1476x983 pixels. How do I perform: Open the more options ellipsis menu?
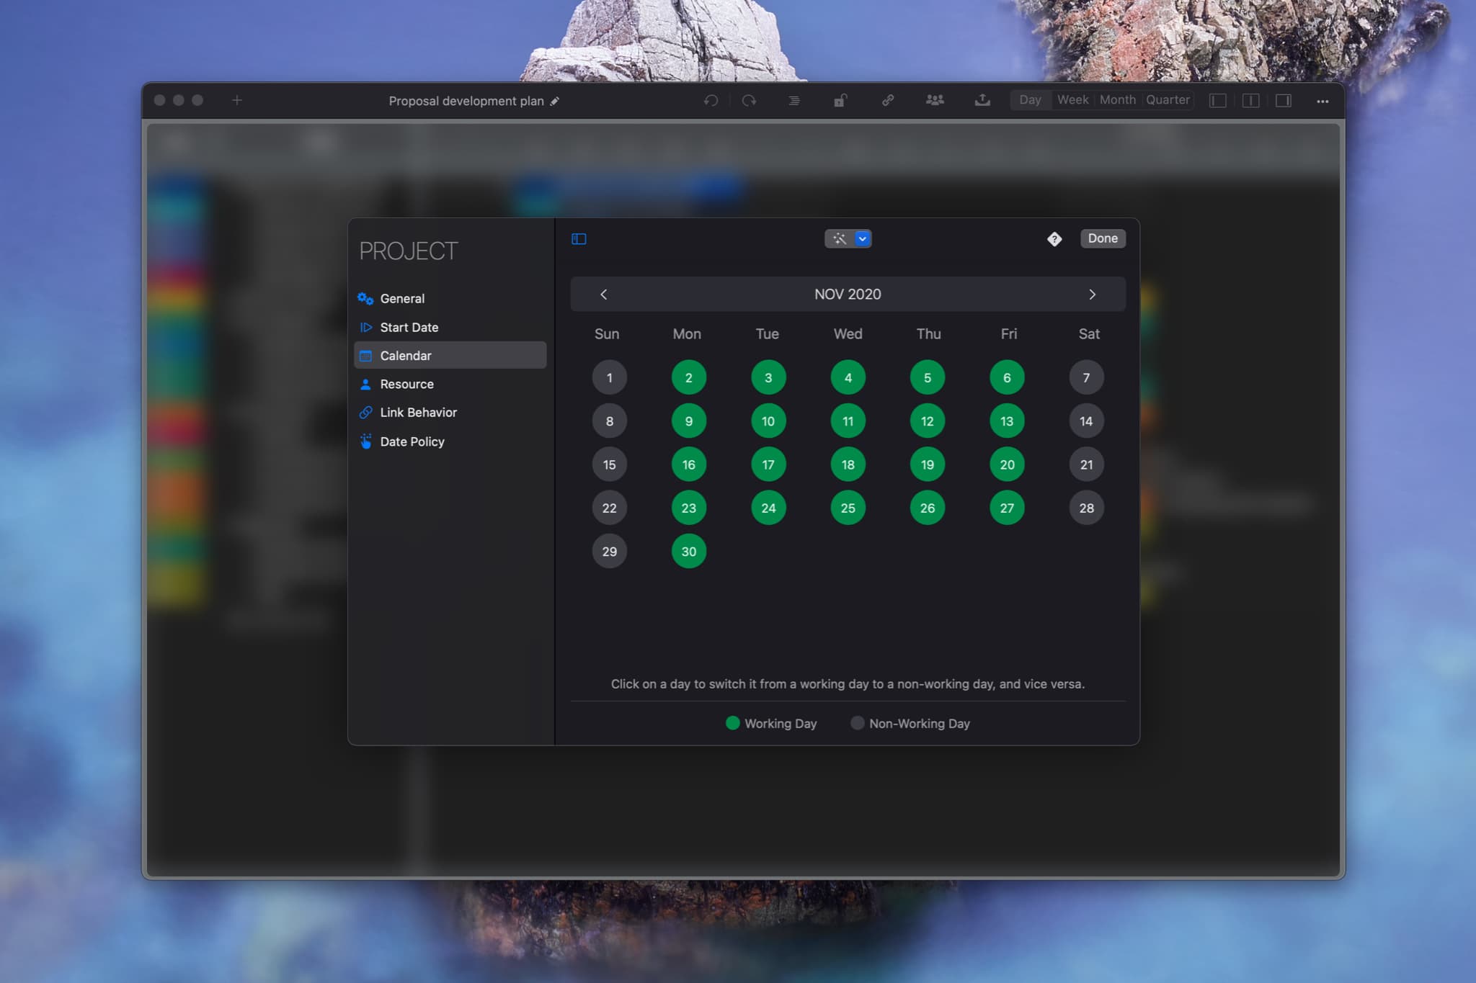click(x=1322, y=102)
